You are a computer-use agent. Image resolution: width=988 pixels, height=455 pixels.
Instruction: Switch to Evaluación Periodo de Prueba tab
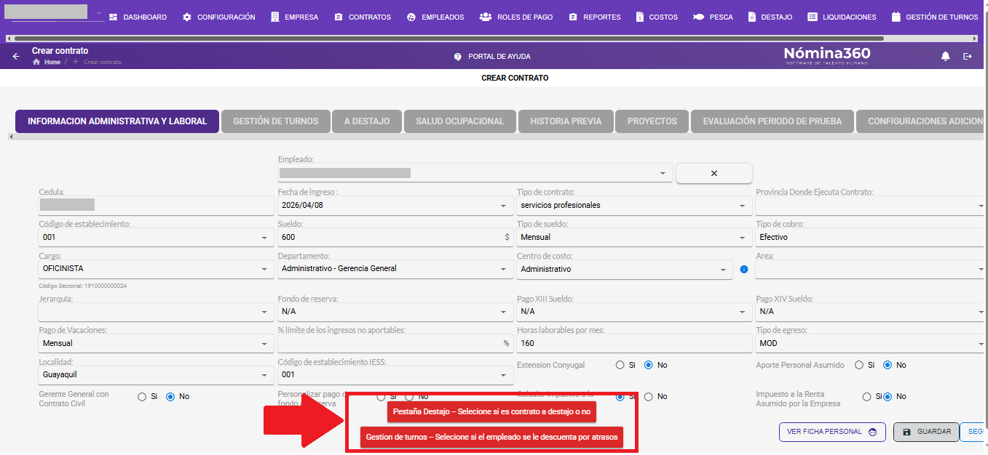coord(772,121)
